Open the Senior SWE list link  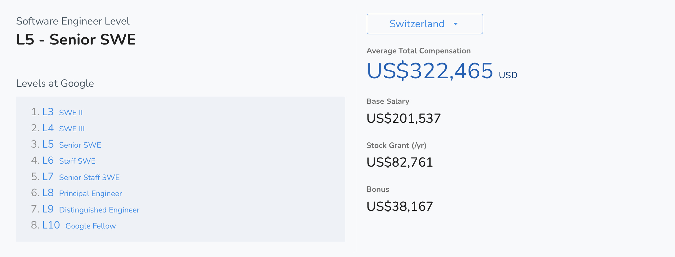click(80, 145)
